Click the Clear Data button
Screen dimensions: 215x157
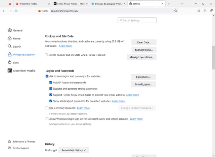click(x=144, y=42)
